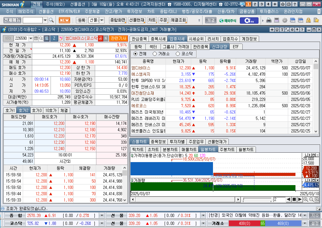Click the 전체메뉴 button
Image resolution: width=322 pixels, height=228 pixels.
click(12, 20)
